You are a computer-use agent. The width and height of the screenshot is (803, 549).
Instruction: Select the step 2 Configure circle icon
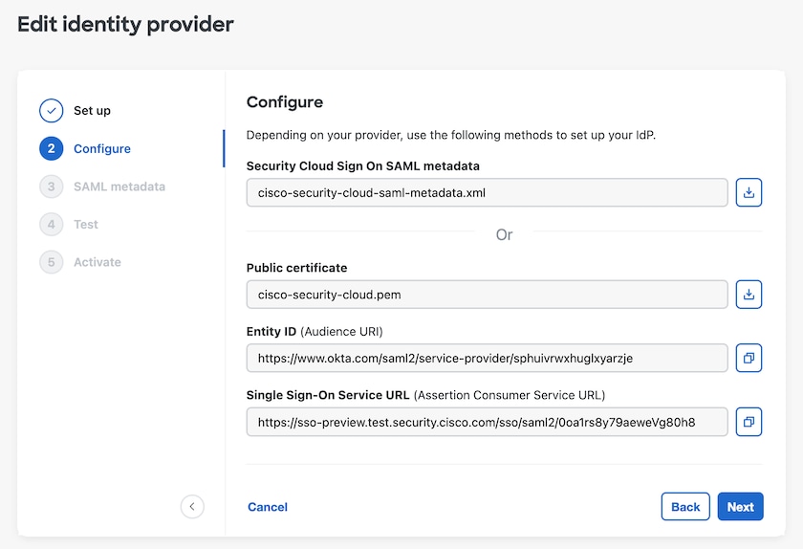click(52, 148)
